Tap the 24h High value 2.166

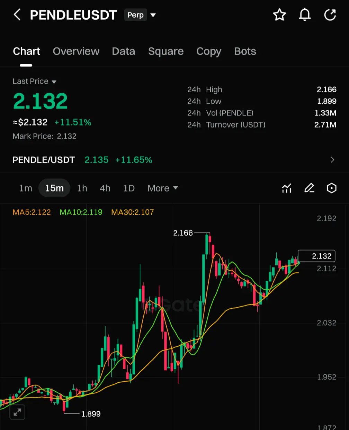click(326, 90)
